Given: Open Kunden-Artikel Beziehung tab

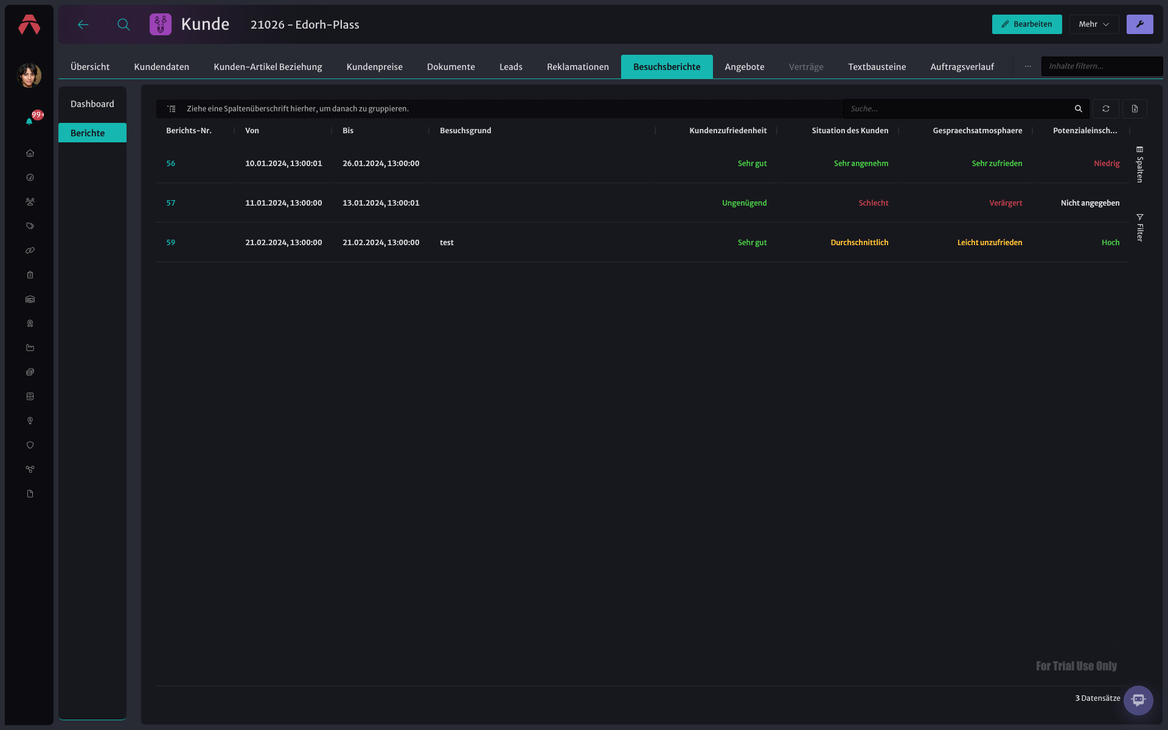Looking at the screenshot, I should tap(268, 67).
